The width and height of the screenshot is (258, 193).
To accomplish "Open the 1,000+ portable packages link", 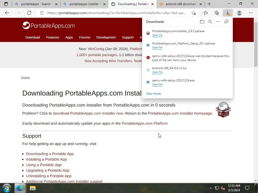I will (x=97, y=55).
